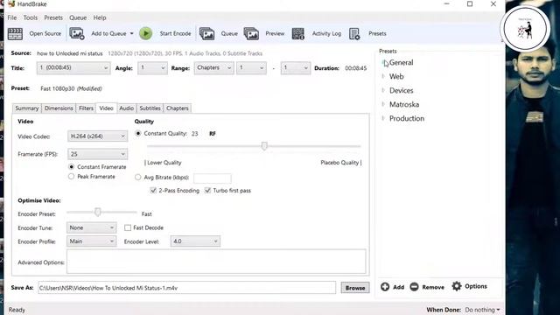This screenshot has width=560, height=315.
Task: Open the Queue menu
Action: coord(78,17)
